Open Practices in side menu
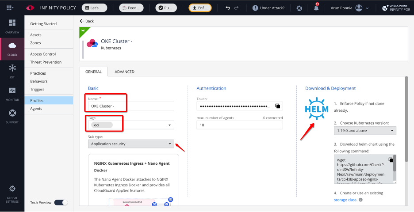This screenshot has width=414, height=212. pyautogui.click(x=38, y=73)
